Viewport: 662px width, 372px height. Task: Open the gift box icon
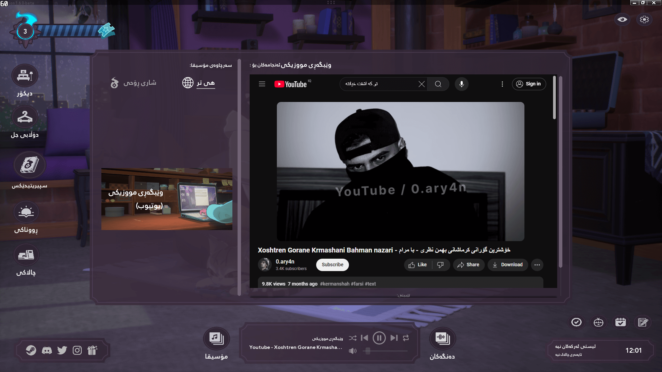click(92, 350)
